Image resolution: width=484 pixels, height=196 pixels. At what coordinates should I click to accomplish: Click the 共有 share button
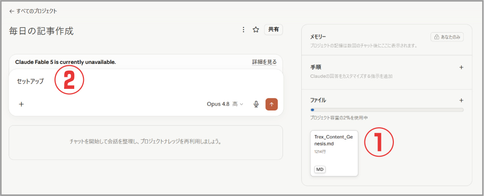tap(273, 29)
